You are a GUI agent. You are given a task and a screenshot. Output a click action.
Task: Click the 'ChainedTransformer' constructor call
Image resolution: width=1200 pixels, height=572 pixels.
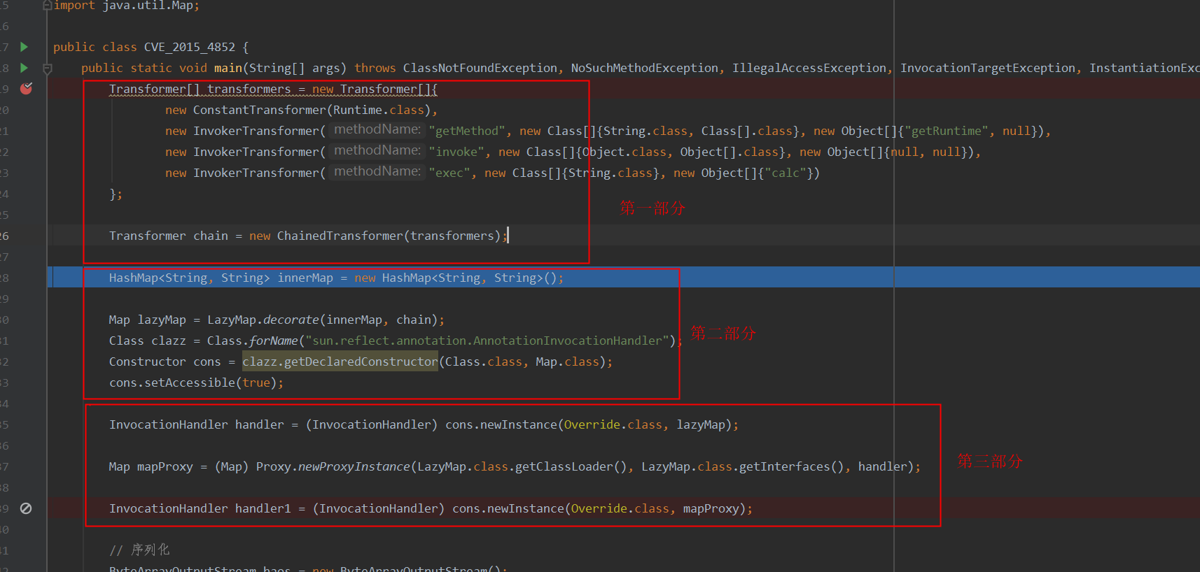coord(340,236)
